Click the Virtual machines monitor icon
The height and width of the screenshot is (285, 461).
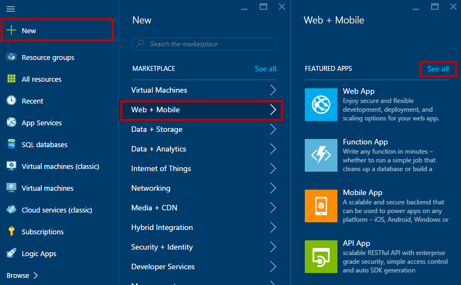pyautogui.click(x=11, y=187)
